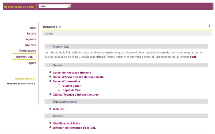Open the Web UdL link

click(59, 109)
